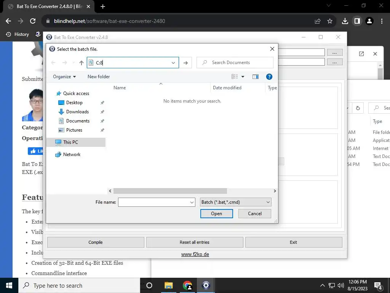The height and width of the screenshot is (293, 390).
Task: Open the Desktop folder shortcut
Action: (x=74, y=103)
